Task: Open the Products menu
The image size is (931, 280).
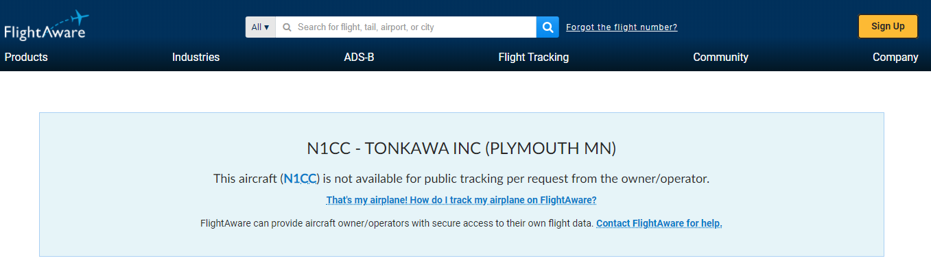Action: tap(26, 58)
